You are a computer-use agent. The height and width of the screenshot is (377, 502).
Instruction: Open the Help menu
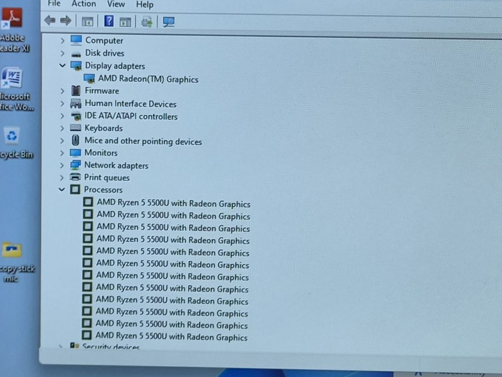click(x=145, y=4)
